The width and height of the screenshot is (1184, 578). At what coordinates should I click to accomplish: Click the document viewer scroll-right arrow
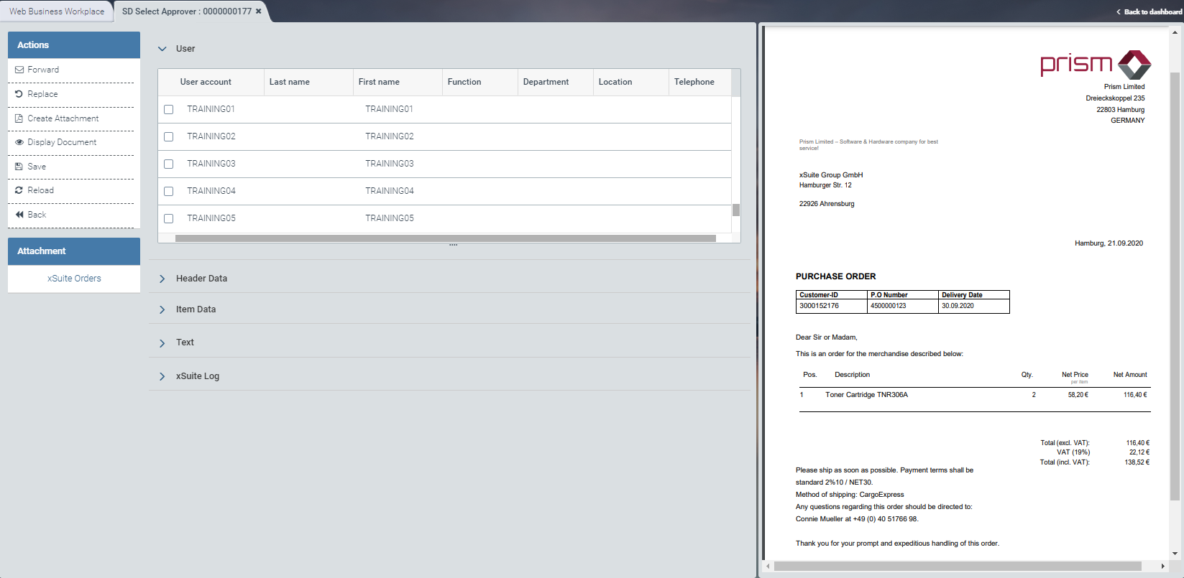point(1163,567)
